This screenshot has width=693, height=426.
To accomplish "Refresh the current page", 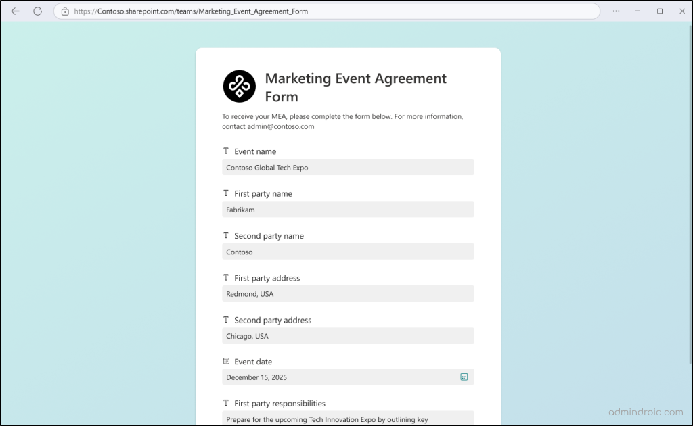I will click(38, 11).
